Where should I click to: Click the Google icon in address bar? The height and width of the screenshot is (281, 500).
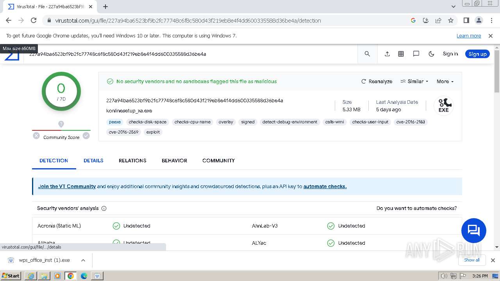point(413,20)
